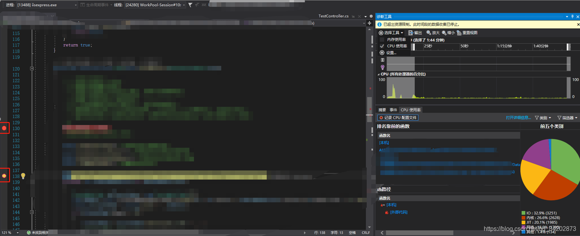580x236 pixels.
Task: Open the 打开详细信息... link
Action: coord(518,118)
